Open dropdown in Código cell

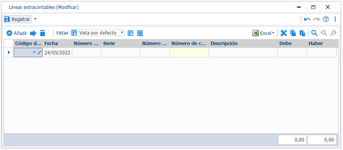point(34,52)
